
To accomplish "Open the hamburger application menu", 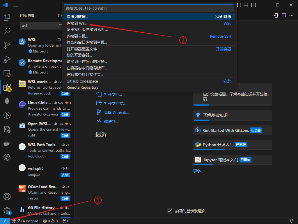I will [16, 5].
